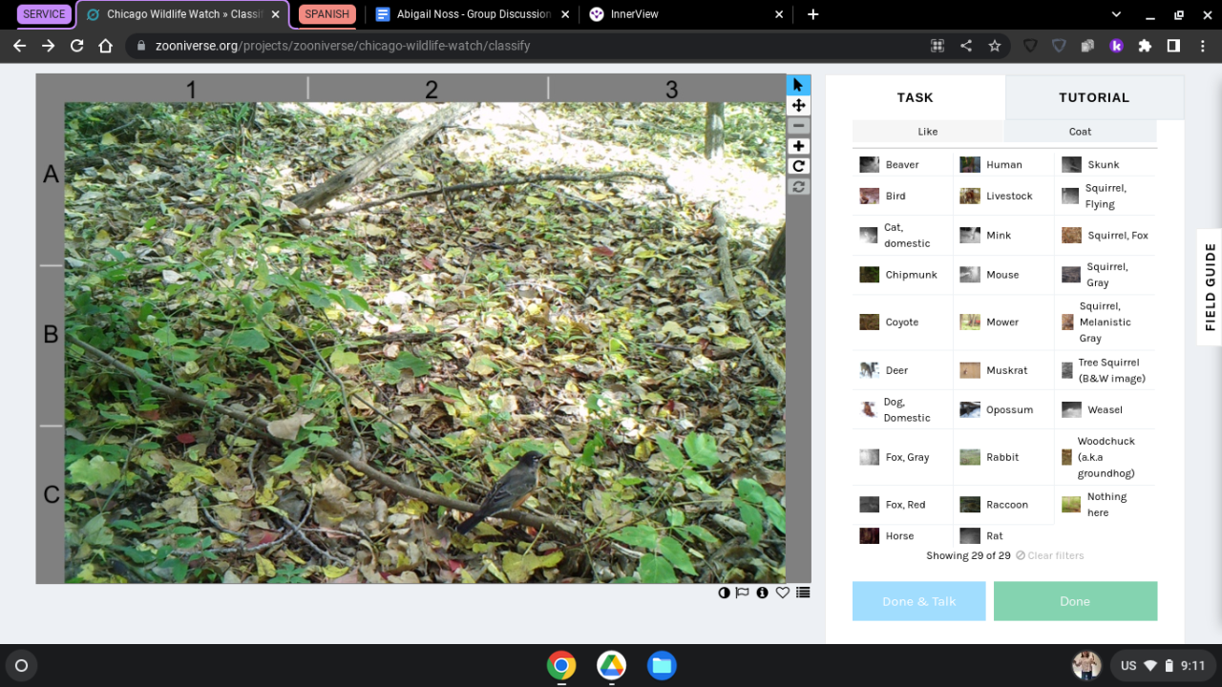
Task: Select the pointer annotate tool
Action: (799, 85)
